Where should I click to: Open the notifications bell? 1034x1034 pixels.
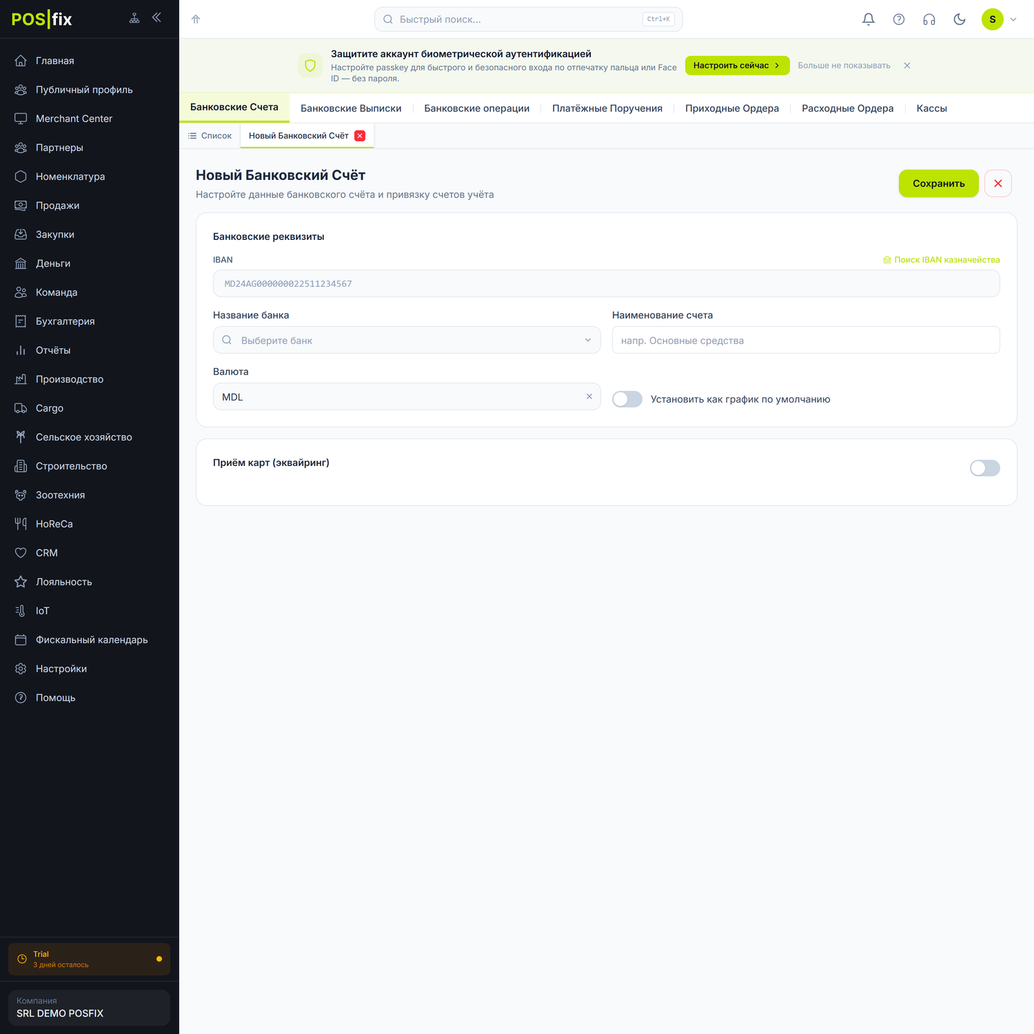tap(869, 19)
